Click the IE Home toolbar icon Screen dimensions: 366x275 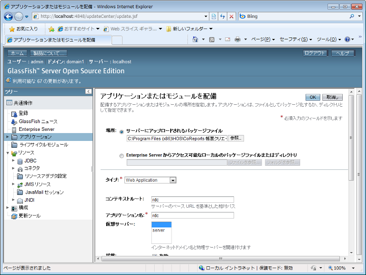click(x=195, y=39)
